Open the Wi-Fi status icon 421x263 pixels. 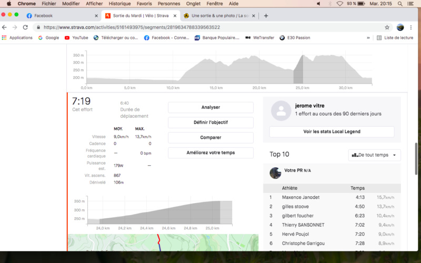[x=340, y=4]
